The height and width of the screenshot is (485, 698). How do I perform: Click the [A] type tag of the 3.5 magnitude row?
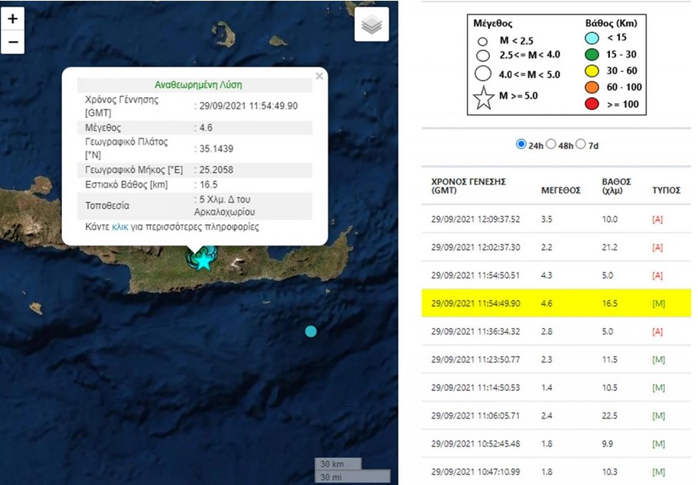(x=657, y=219)
